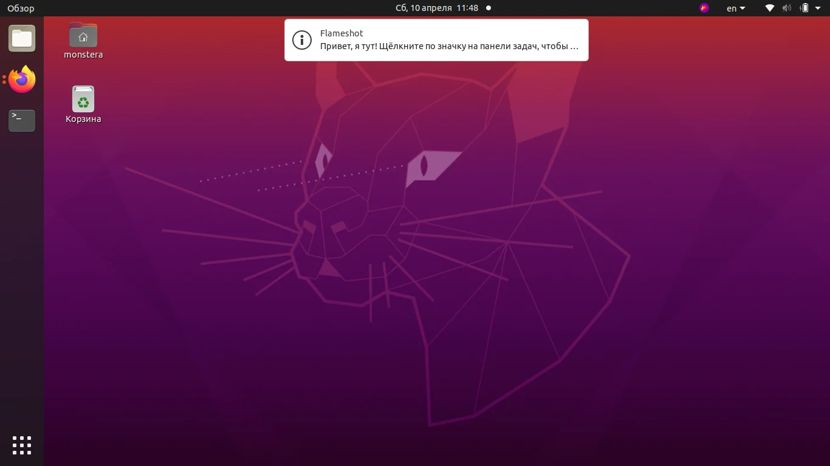Screen dimensions: 830x466
Task: Click the muted volume icon
Action: pyautogui.click(x=786, y=8)
